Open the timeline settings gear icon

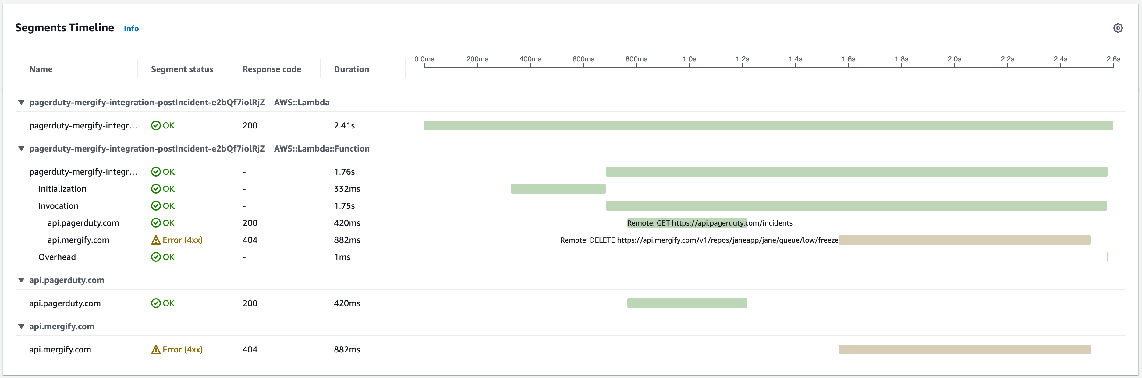tap(1118, 28)
